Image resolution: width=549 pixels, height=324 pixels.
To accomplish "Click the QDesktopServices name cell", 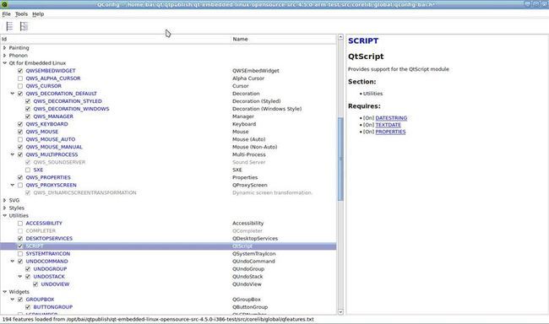I will pyautogui.click(x=255, y=238).
